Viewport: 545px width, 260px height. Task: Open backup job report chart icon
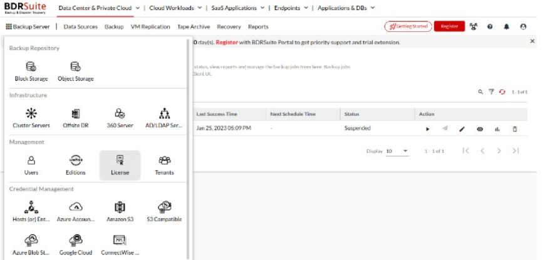point(497,129)
